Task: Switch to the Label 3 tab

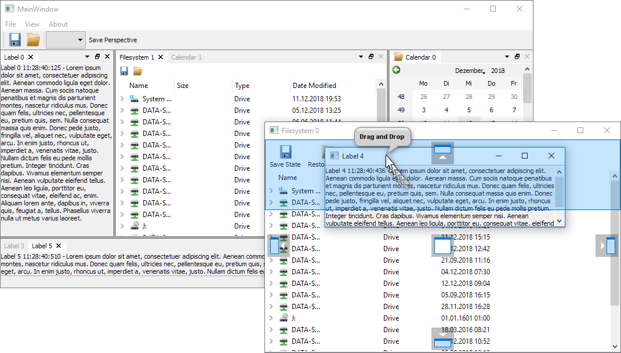Action: click(14, 246)
